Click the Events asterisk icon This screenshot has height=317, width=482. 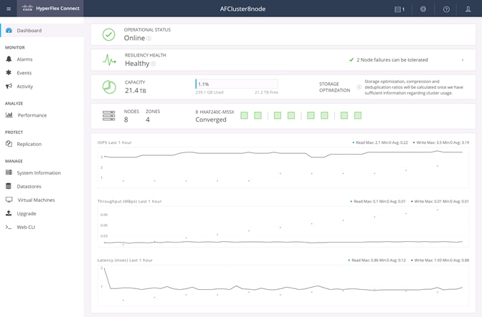pos(9,72)
